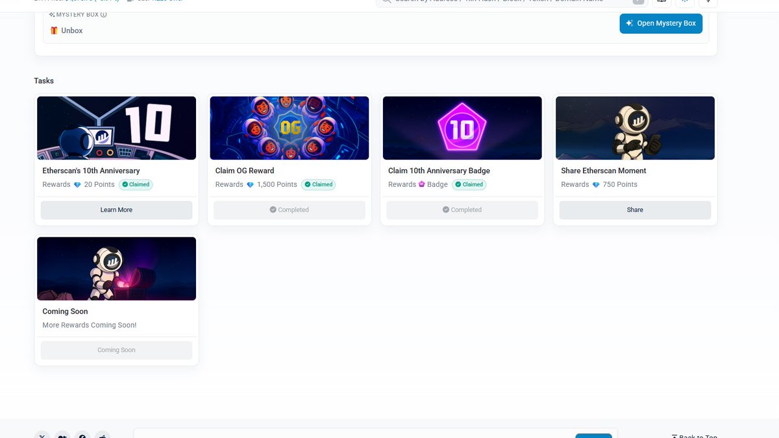Open the Coming Soon treasure chest image
The width and height of the screenshot is (779, 438).
tap(116, 269)
